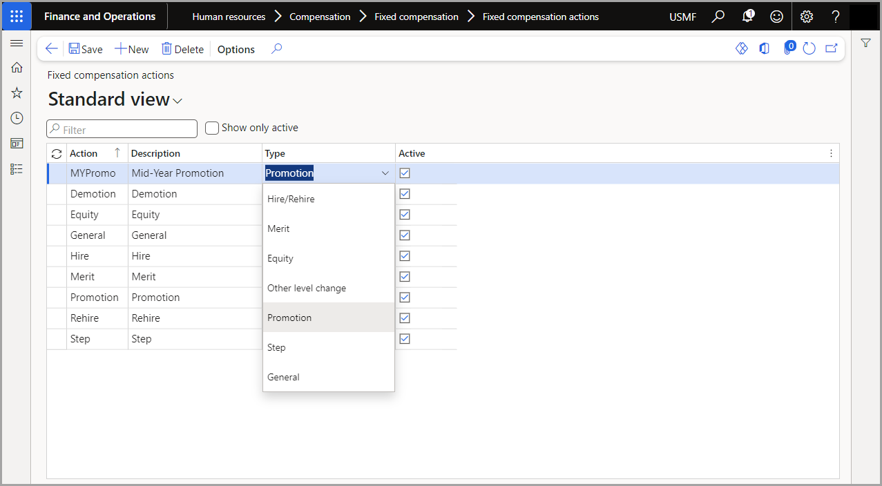Screen dimensions: 882x486
Task: Toggle Active checkbox for Rehire row
Action: pos(405,318)
